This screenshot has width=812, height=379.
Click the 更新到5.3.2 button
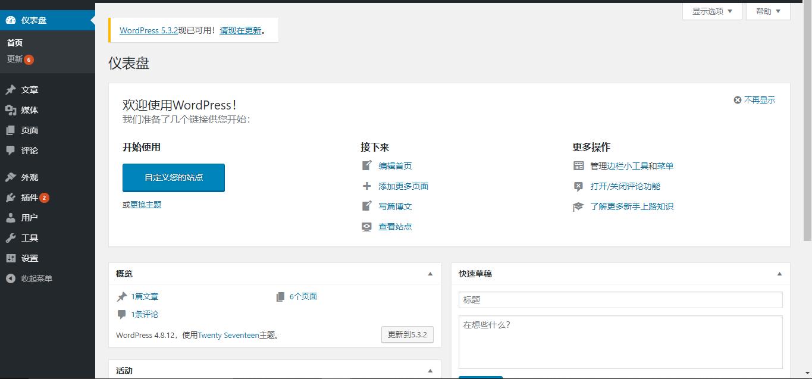[x=407, y=334]
